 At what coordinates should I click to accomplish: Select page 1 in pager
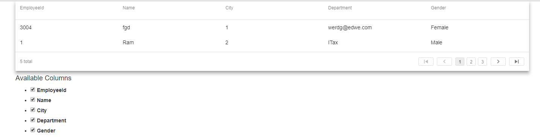(460, 62)
